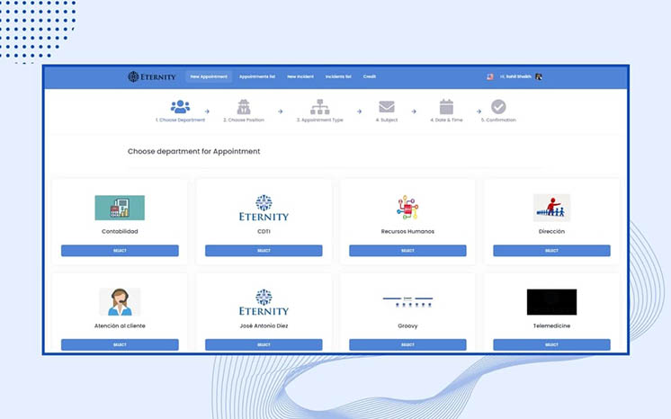Click the Choose Department people icon
The width and height of the screenshot is (671, 419).
[180, 107]
